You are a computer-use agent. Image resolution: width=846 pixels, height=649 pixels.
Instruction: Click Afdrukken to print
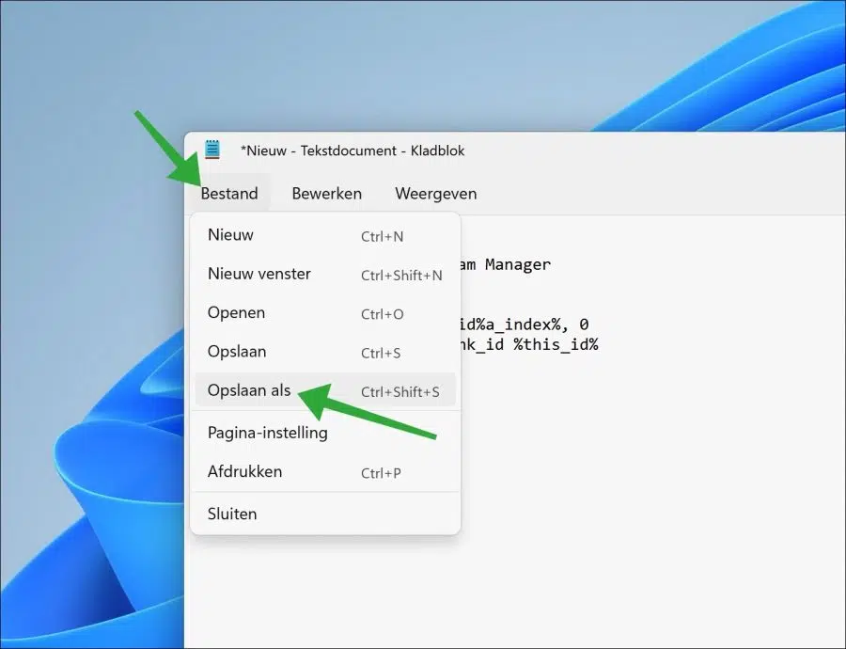point(325,472)
